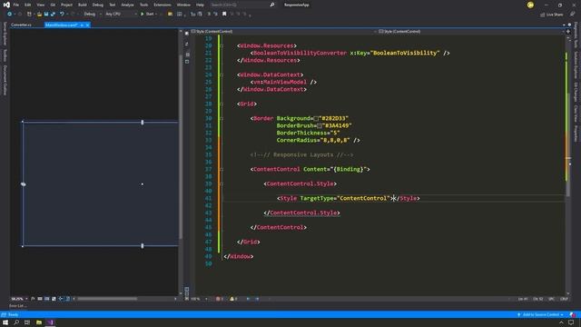
Task: Open the designer zoom percentage dropdown
Action: (19, 299)
